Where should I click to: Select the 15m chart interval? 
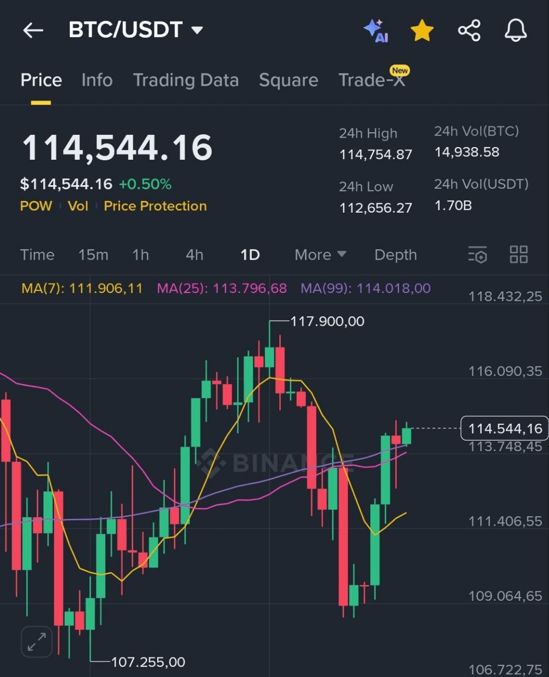click(x=93, y=255)
